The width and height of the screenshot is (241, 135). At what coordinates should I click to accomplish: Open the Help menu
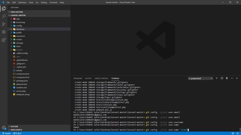62,3
